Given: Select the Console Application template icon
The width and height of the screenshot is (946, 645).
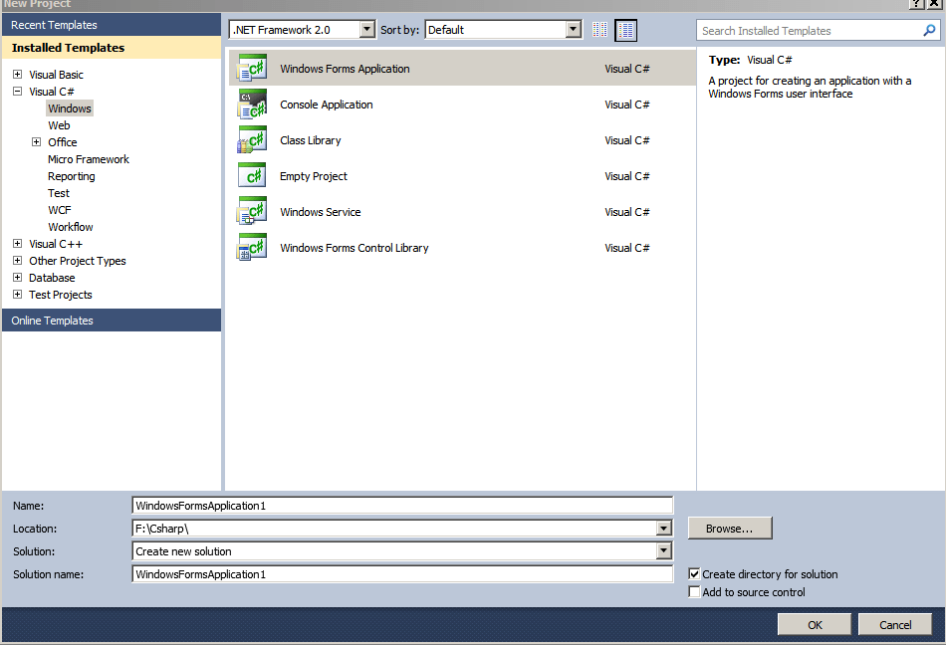Looking at the screenshot, I should point(251,105).
